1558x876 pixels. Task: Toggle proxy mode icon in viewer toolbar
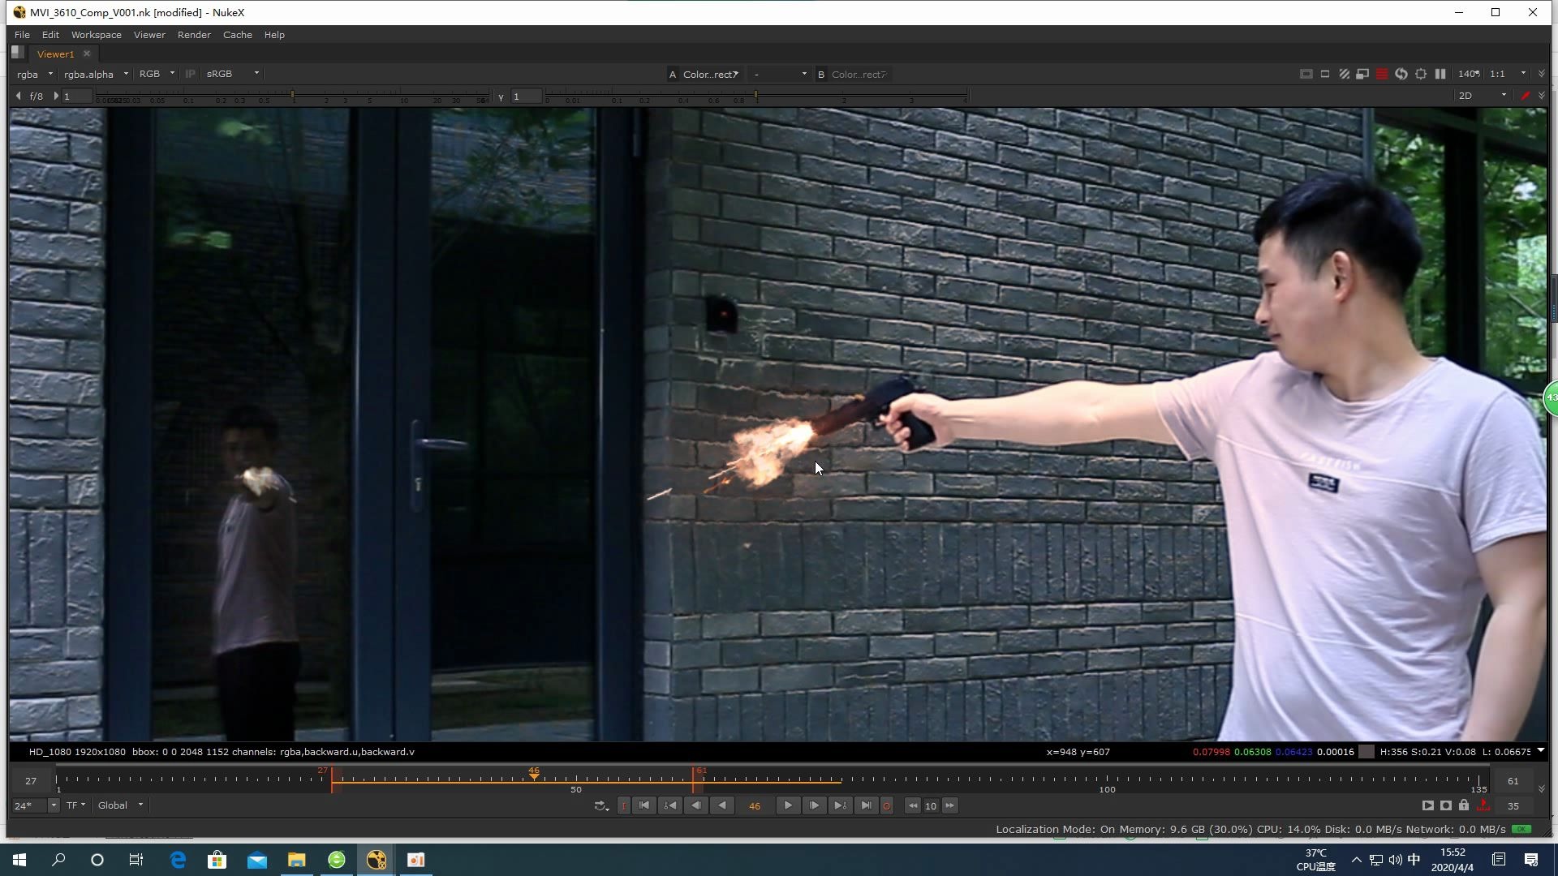pyautogui.click(x=1362, y=74)
